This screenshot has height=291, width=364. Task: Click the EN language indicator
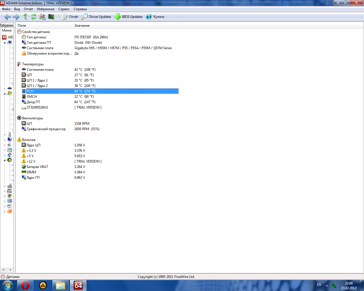319,285
